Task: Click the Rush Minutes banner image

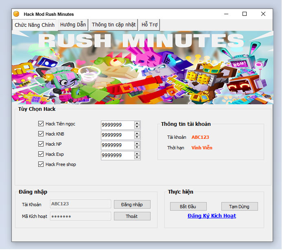Action: coord(142,67)
